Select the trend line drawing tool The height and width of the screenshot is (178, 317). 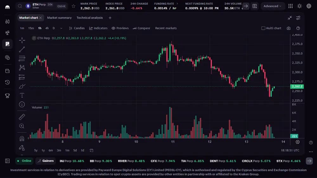22,49
